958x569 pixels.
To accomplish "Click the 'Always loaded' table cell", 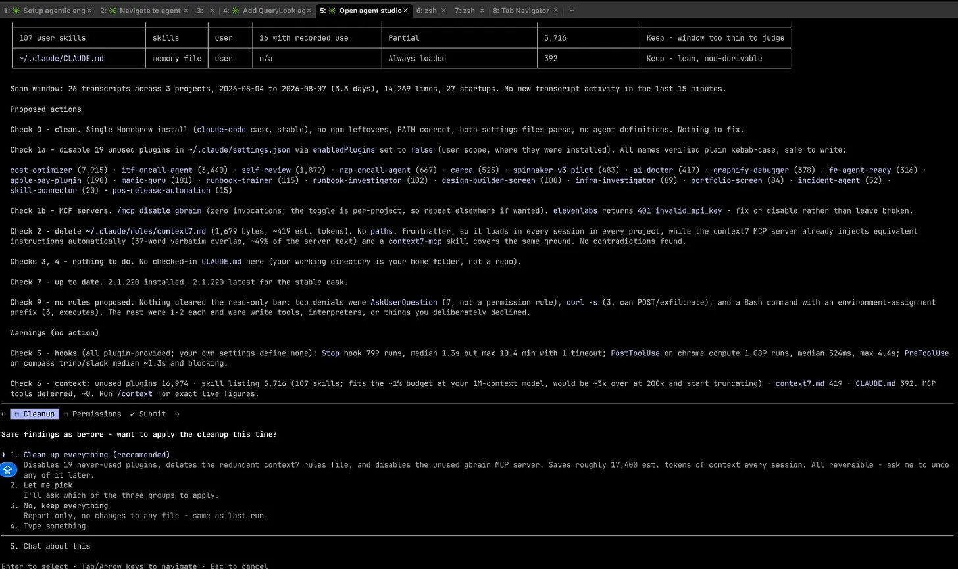I will (x=417, y=59).
